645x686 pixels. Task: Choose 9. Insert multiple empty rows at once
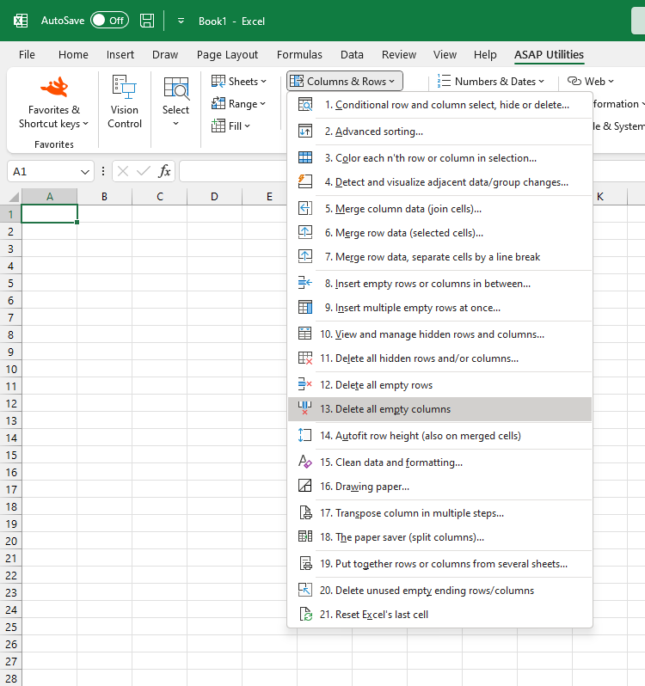(x=439, y=308)
